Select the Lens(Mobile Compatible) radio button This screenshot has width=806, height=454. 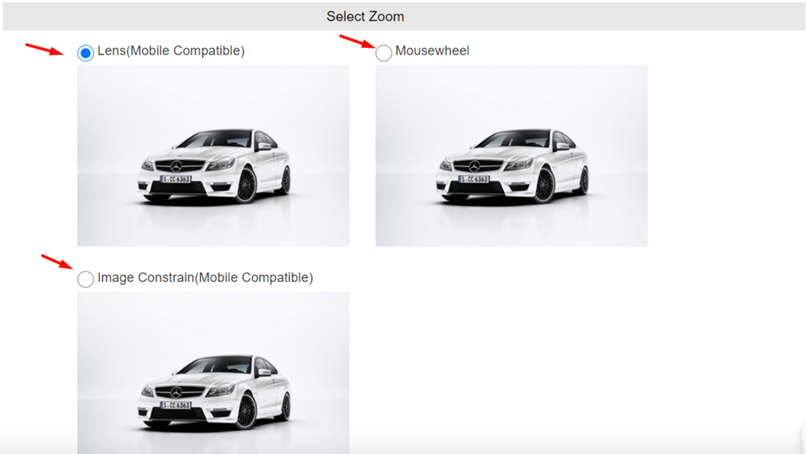[85, 53]
